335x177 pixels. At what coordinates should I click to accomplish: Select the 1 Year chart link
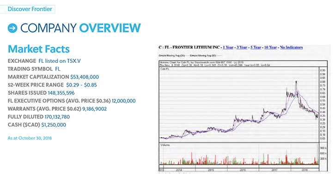click(228, 47)
